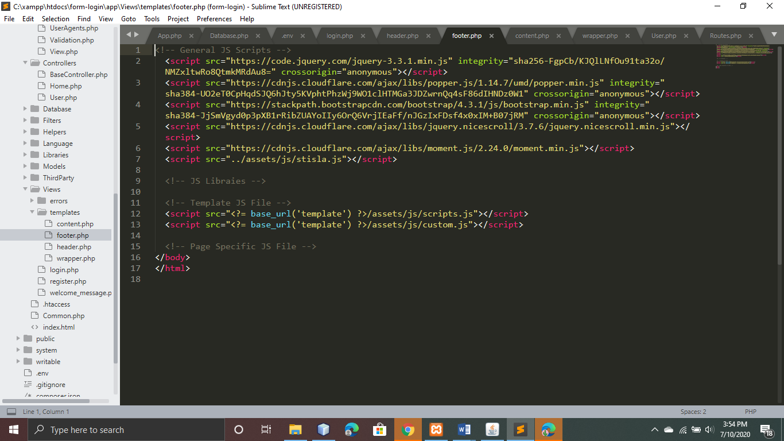The width and height of the screenshot is (784, 441).
Task: Expand the ThirdParty folder
Action: [x=25, y=177]
